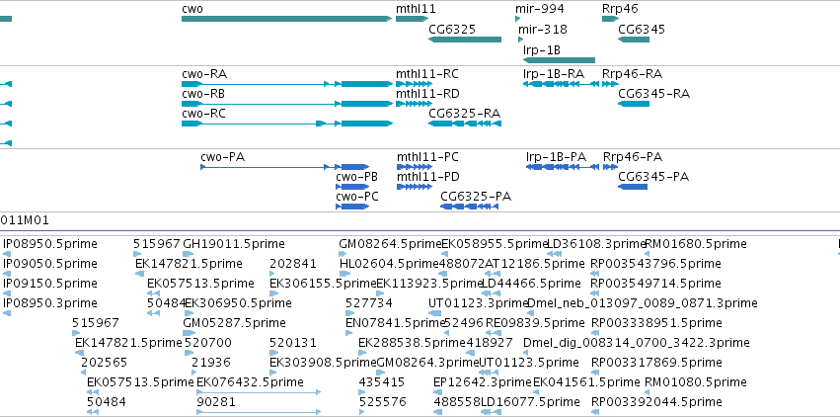Open the cwo-PC coding sequence

tap(352, 207)
